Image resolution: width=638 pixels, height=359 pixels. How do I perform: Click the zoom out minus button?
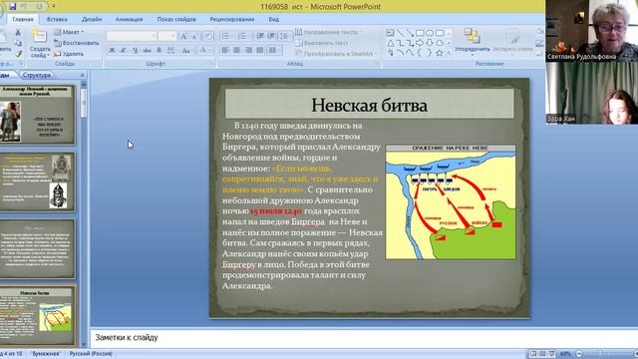coord(579,354)
